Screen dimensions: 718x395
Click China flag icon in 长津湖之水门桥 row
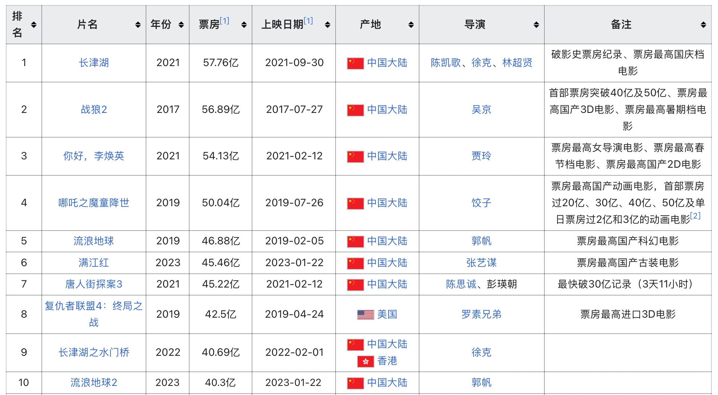pos(355,345)
